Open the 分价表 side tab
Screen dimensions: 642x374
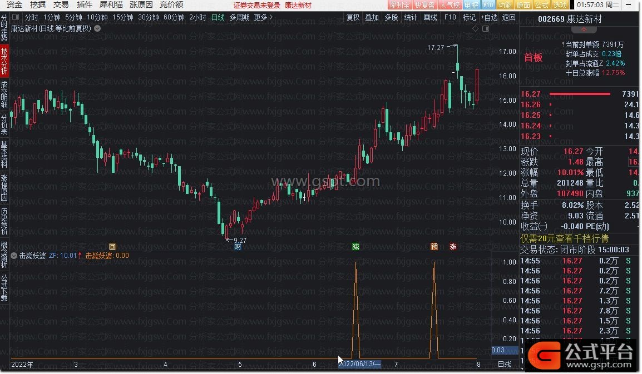click(4, 124)
